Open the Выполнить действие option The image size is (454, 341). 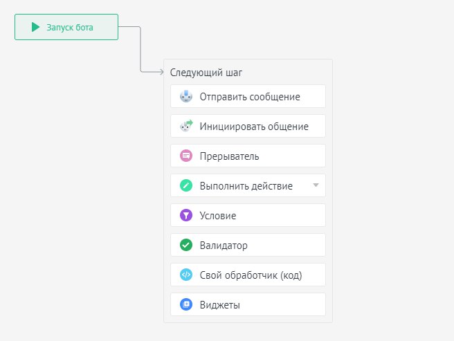click(248, 185)
